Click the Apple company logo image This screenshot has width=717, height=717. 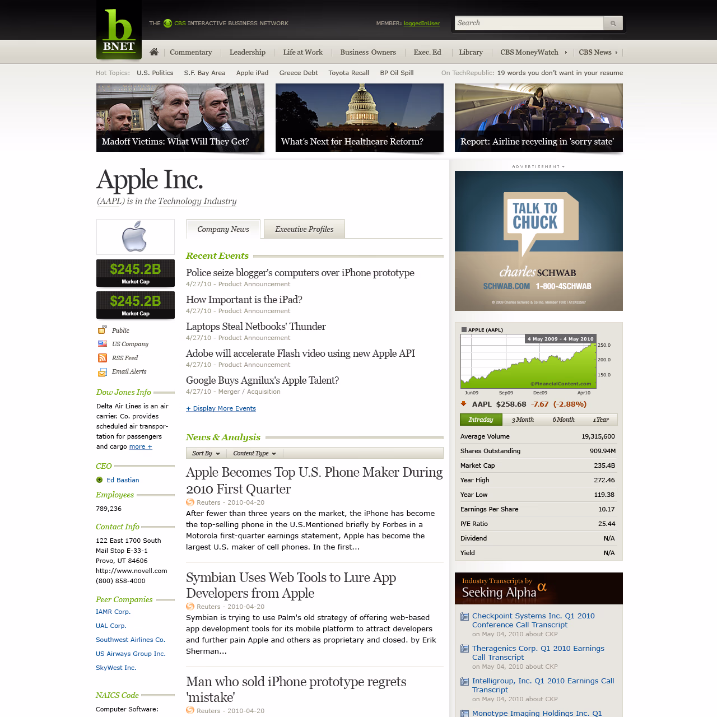(x=135, y=237)
